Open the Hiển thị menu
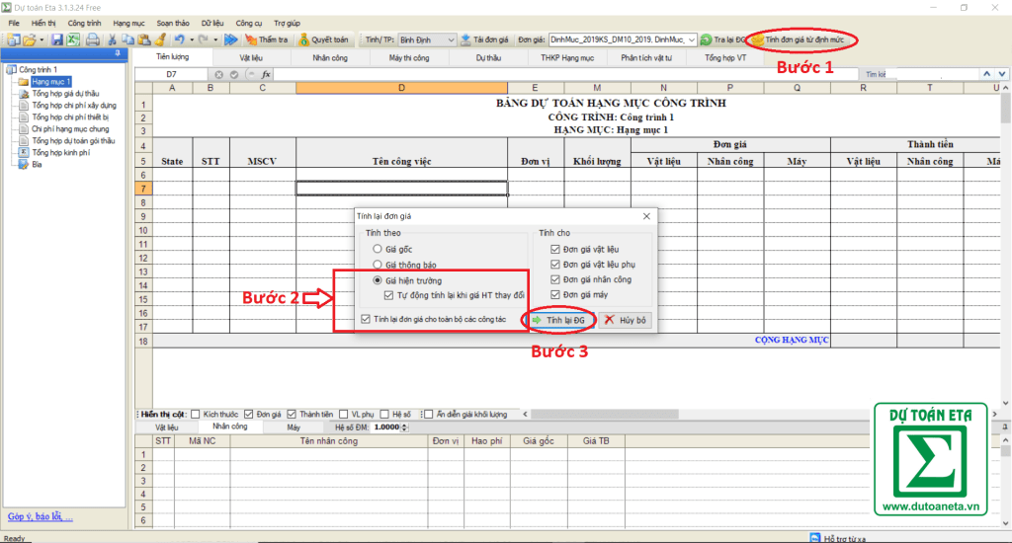 tap(43, 24)
